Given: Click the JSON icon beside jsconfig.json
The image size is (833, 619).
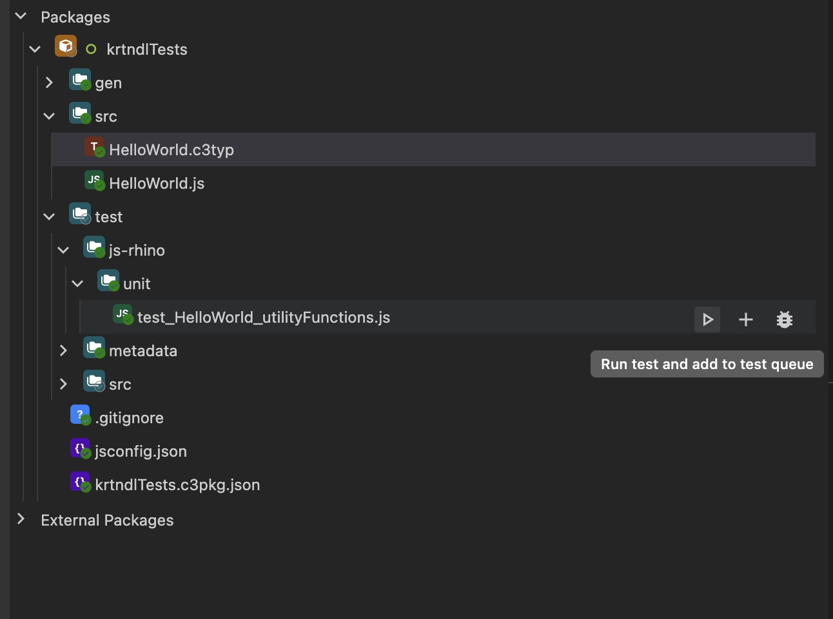Looking at the screenshot, I should click(x=79, y=448).
